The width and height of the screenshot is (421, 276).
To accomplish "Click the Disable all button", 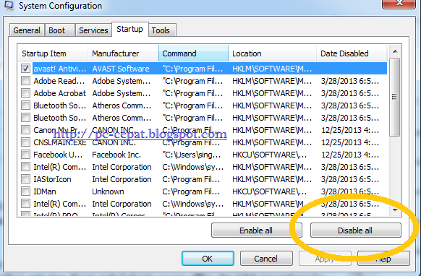I will (356, 230).
